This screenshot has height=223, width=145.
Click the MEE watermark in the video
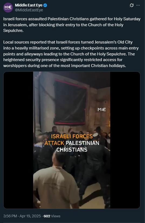[x=102, y=109]
